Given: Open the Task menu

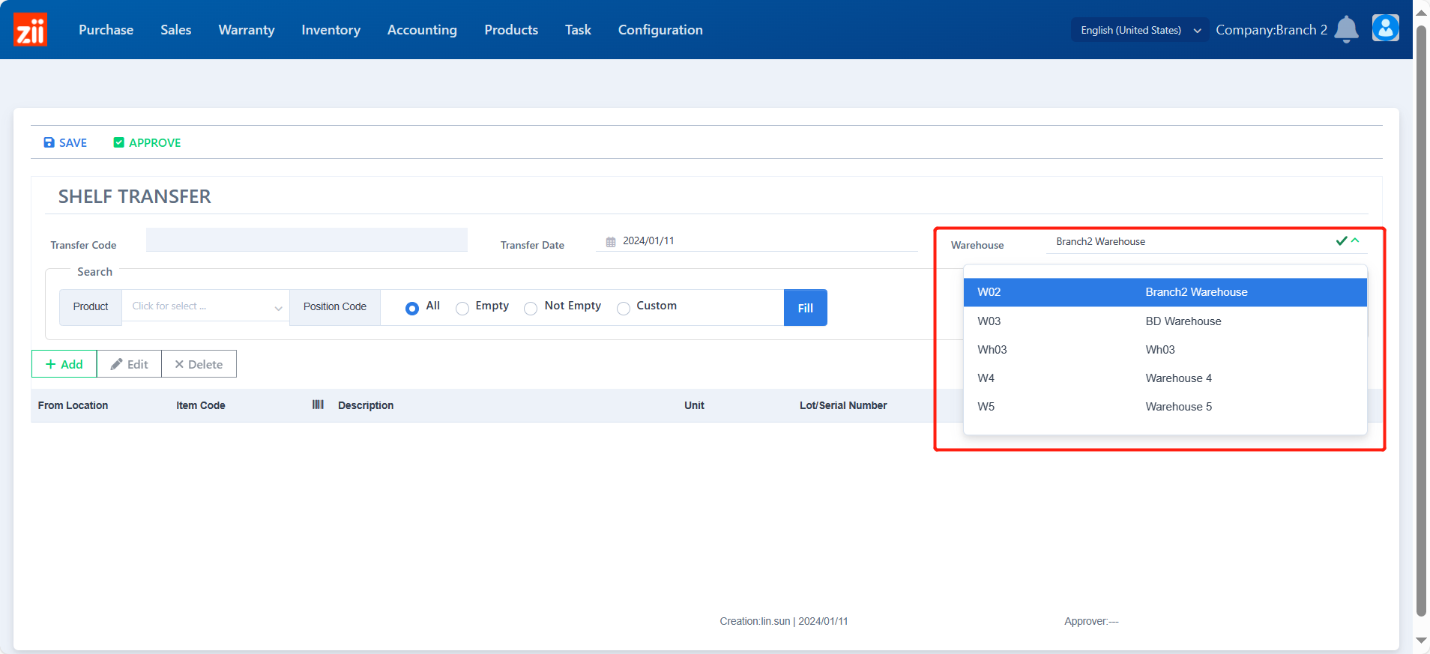Looking at the screenshot, I should click(578, 30).
